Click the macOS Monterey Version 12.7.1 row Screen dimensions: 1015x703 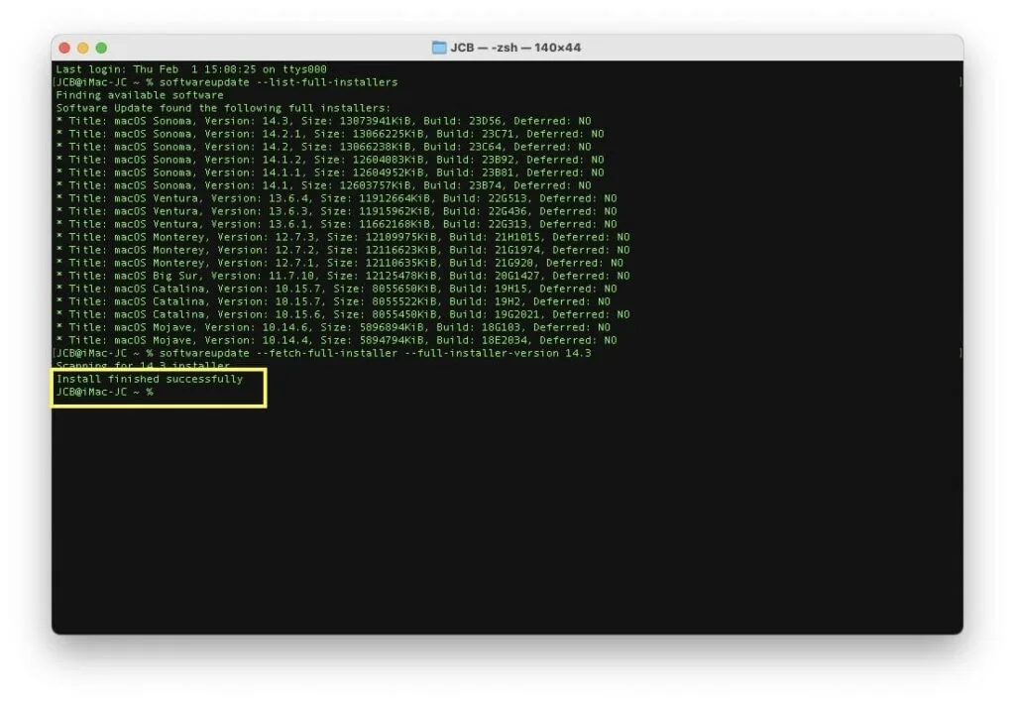tap(340, 264)
